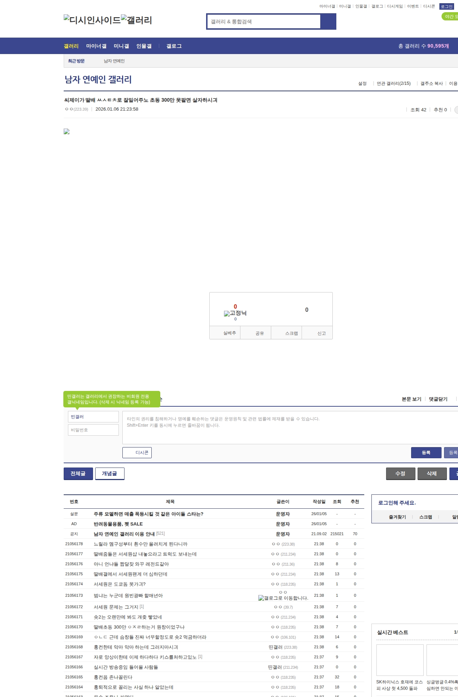458x697 pixels.
Task: Open 디시게임 in the top links
Action: tap(395, 6)
